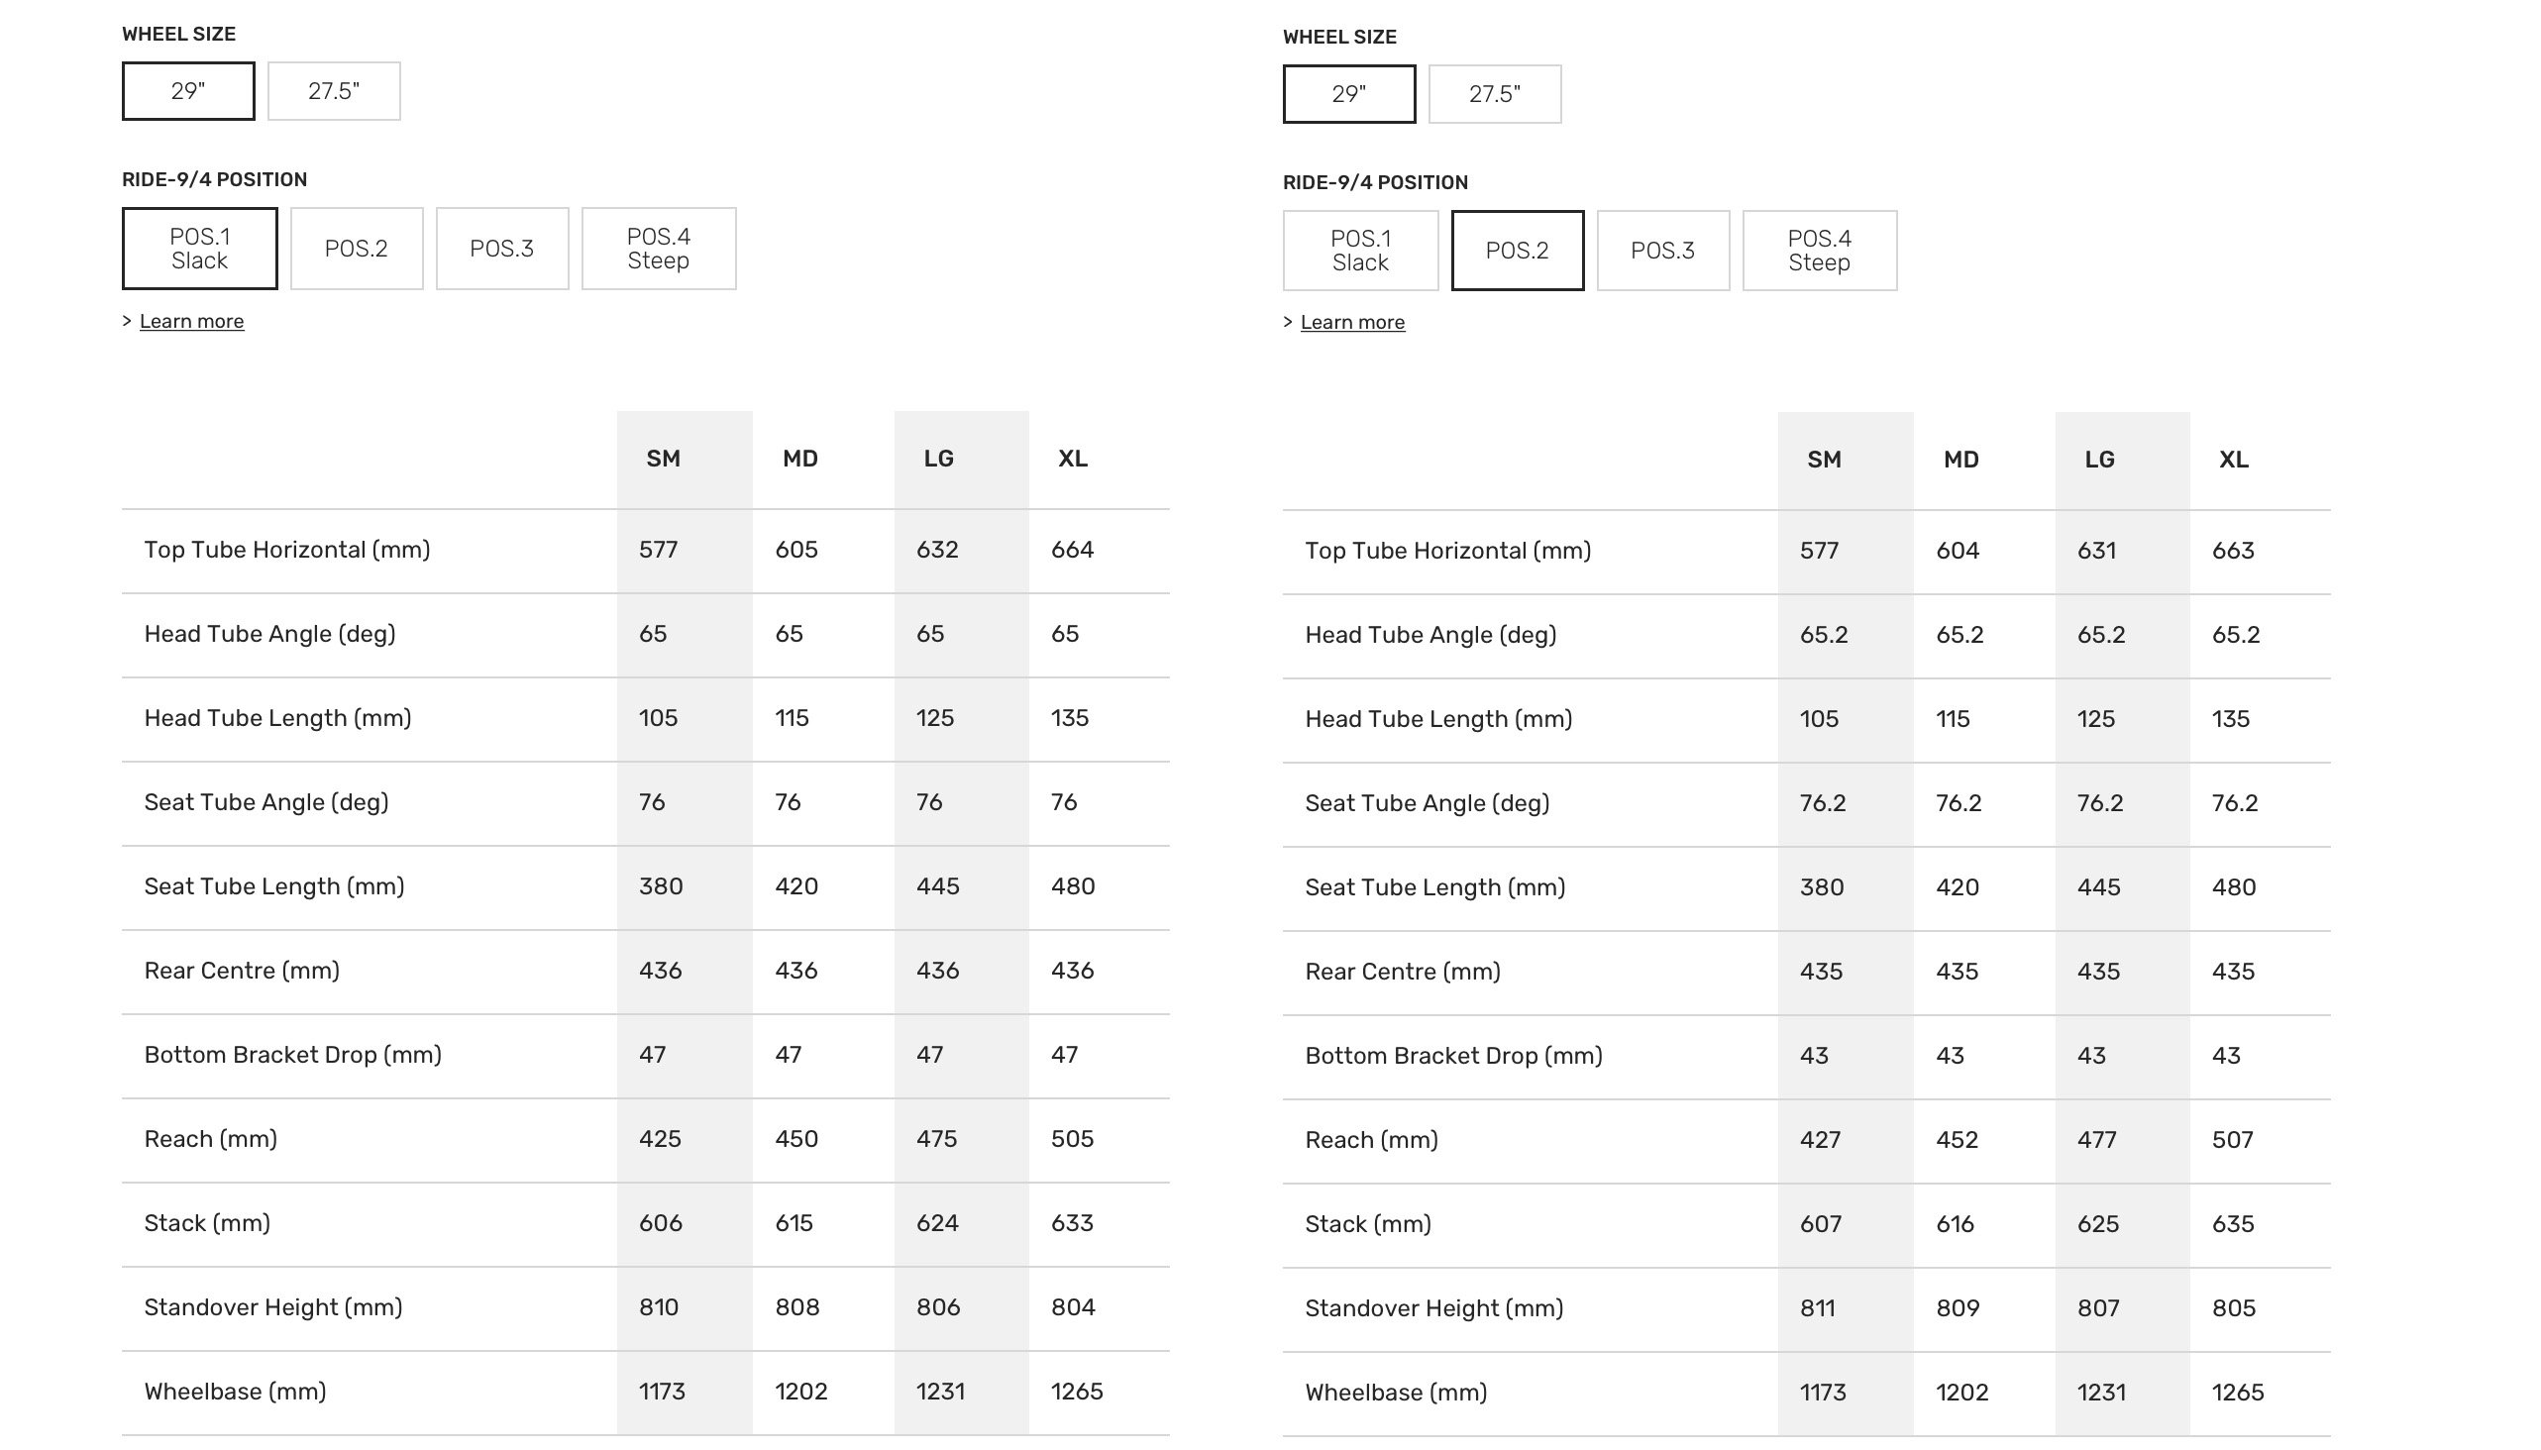The width and height of the screenshot is (2541, 1450).
Task: Select 29" wheel size on left table
Action: point(188,91)
